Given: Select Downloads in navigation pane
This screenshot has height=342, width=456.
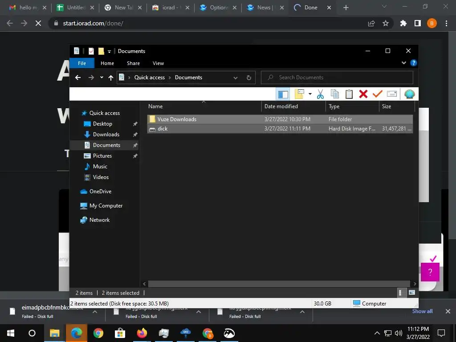Looking at the screenshot, I should click(106, 134).
